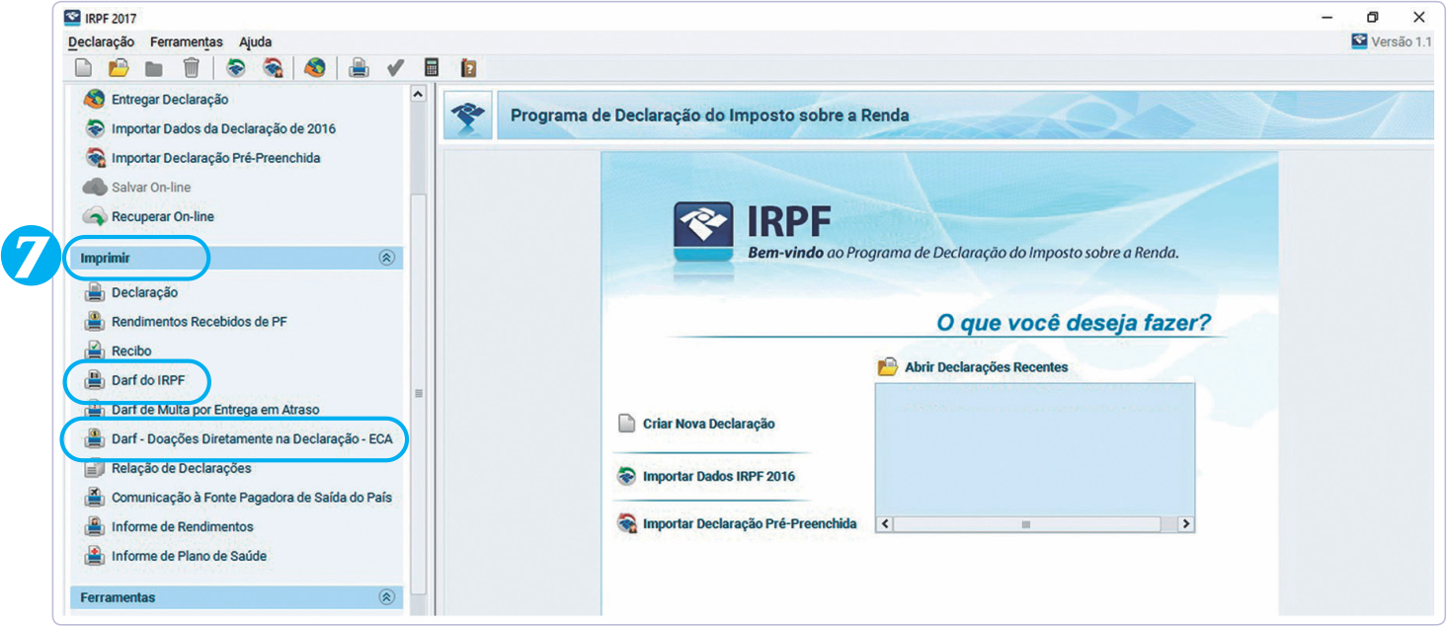
Task: Click the trash delete declaration icon
Action: (x=192, y=68)
